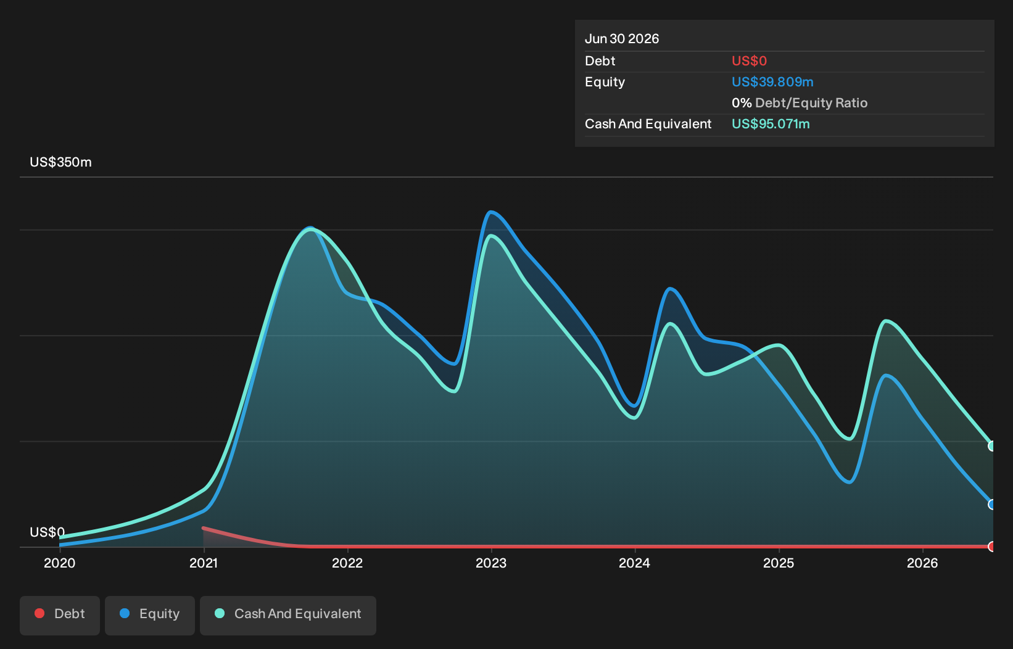The height and width of the screenshot is (649, 1013).
Task: Toggle the Equity series legend button
Action: click(x=150, y=615)
